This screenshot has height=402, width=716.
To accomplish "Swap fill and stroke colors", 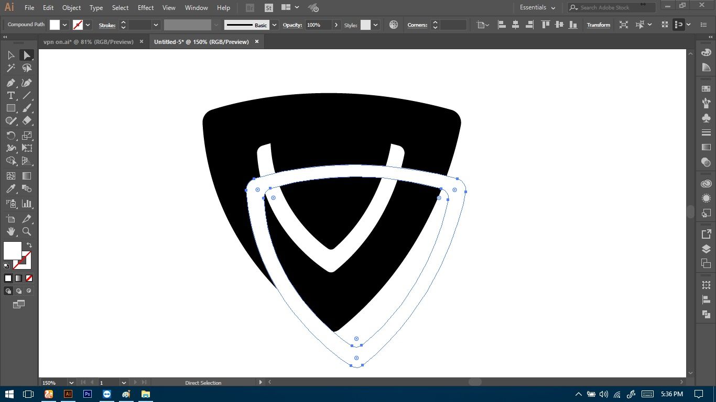I will [x=29, y=244].
